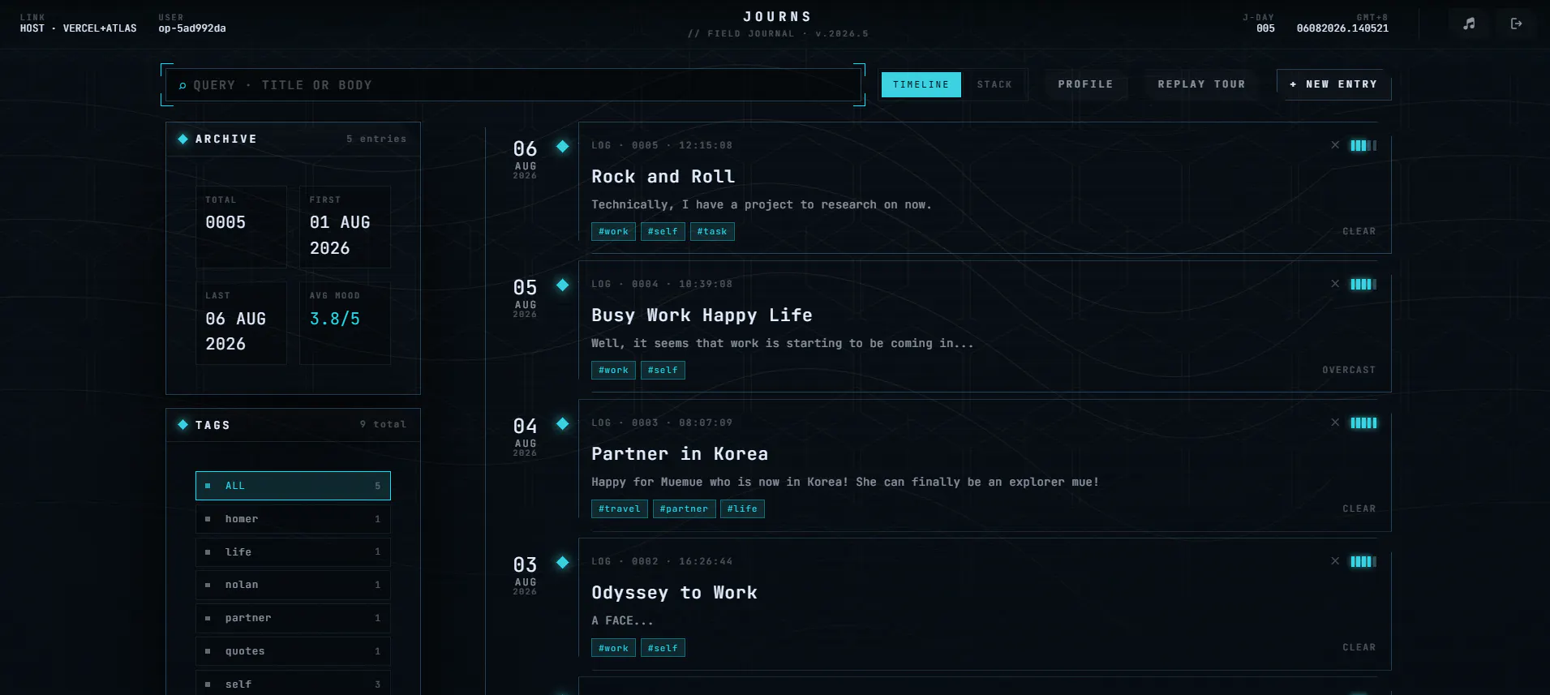
Task: Click the Tags panel diamond icon
Action: [x=182, y=424]
